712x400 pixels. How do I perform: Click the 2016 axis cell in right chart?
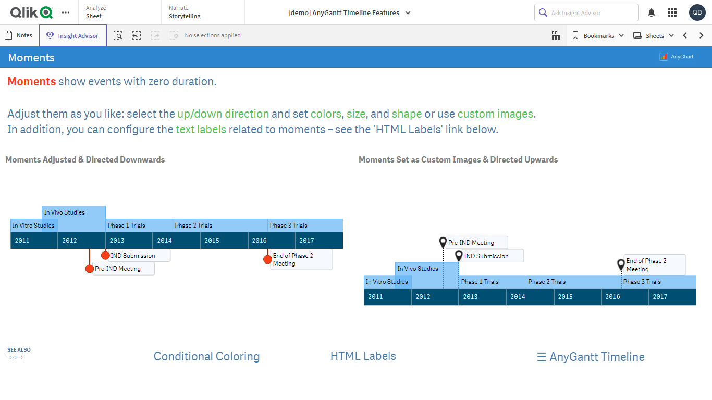(x=625, y=297)
